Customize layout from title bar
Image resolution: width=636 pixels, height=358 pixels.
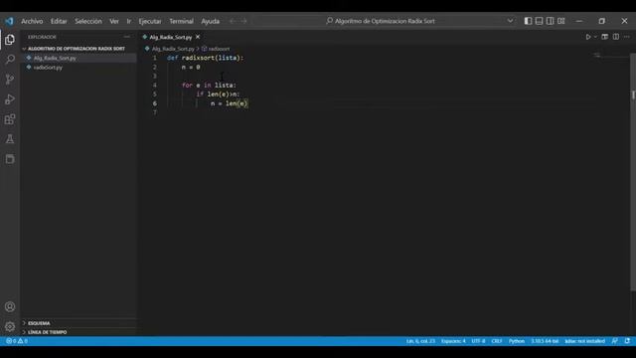click(560, 21)
